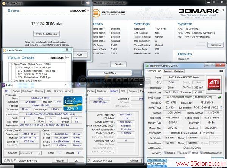This screenshot has height=168, width=227.
Task: Click the 170174 3DMarks score text
Action: (47, 23)
